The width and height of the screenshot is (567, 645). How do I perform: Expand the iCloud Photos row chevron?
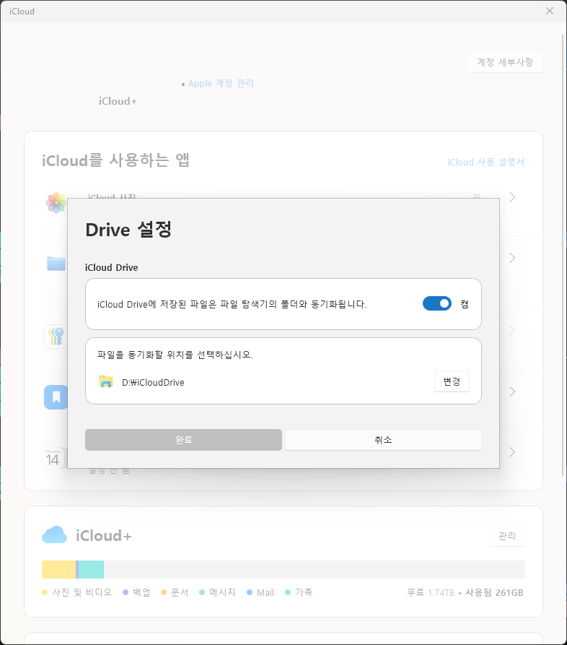coord(512,197)
